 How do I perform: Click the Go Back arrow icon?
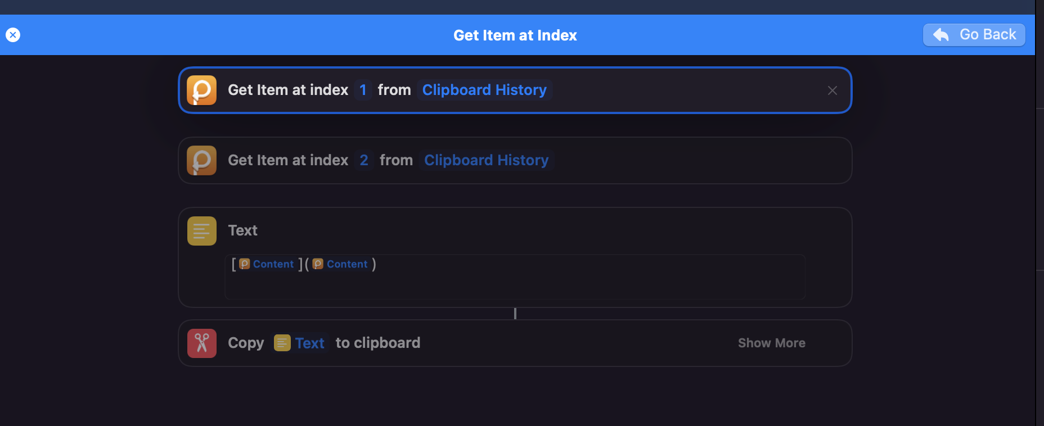(941, 35)
